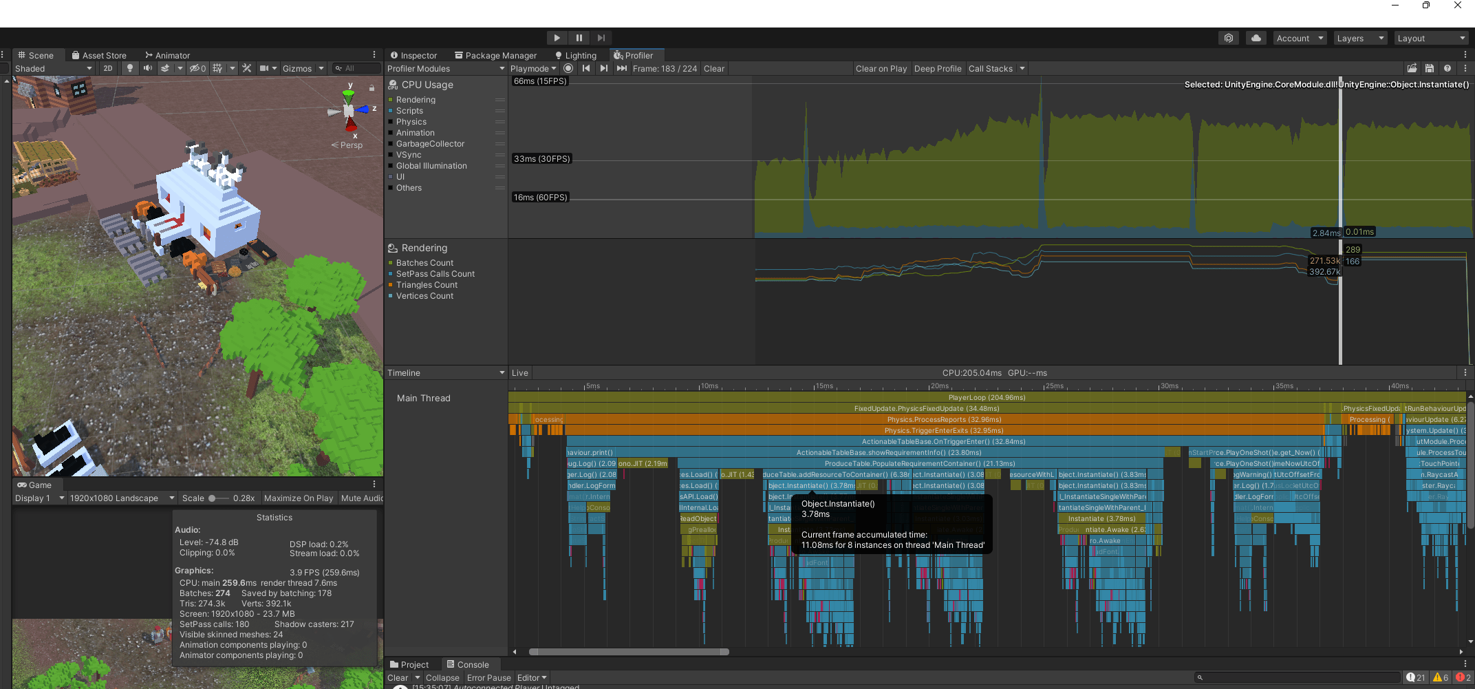Image resolution: width=1475 pixels, height=689 pixels.
Task: Toggle scene lighting with the lightbulb icon
Action: 130,68
